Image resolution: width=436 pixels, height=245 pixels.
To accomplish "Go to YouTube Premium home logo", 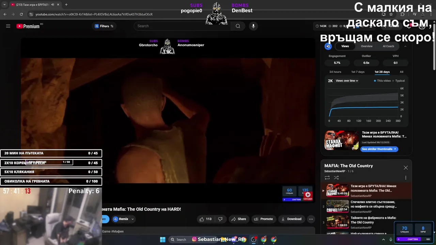I will pos(28,26).
